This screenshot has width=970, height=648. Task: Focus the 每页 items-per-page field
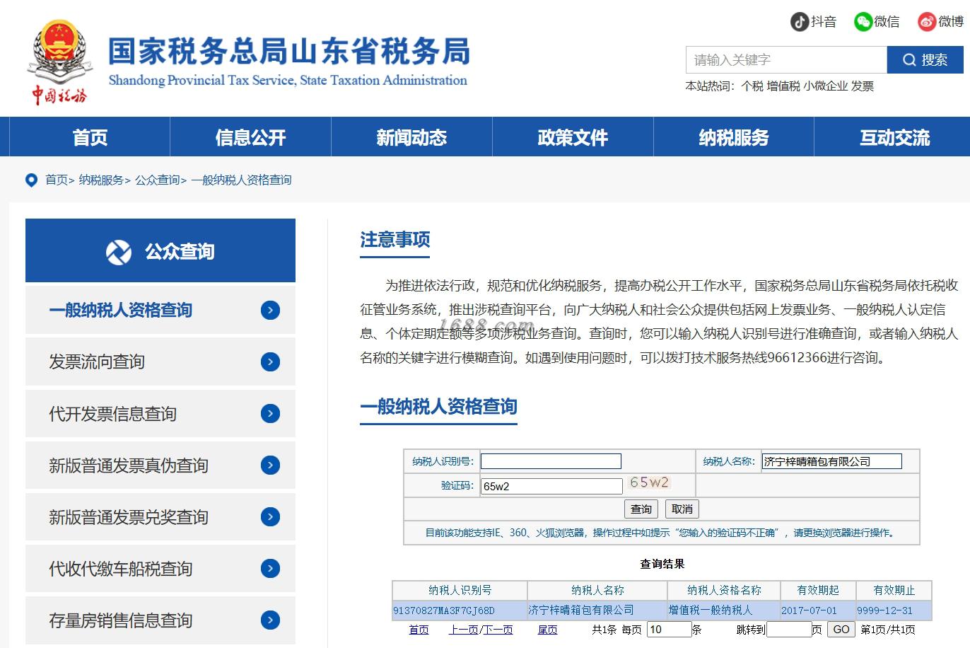tap(669, 630)
